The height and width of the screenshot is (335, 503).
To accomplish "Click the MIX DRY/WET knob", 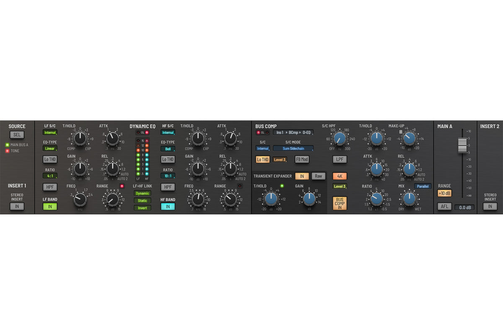I will tap(409, 199).
